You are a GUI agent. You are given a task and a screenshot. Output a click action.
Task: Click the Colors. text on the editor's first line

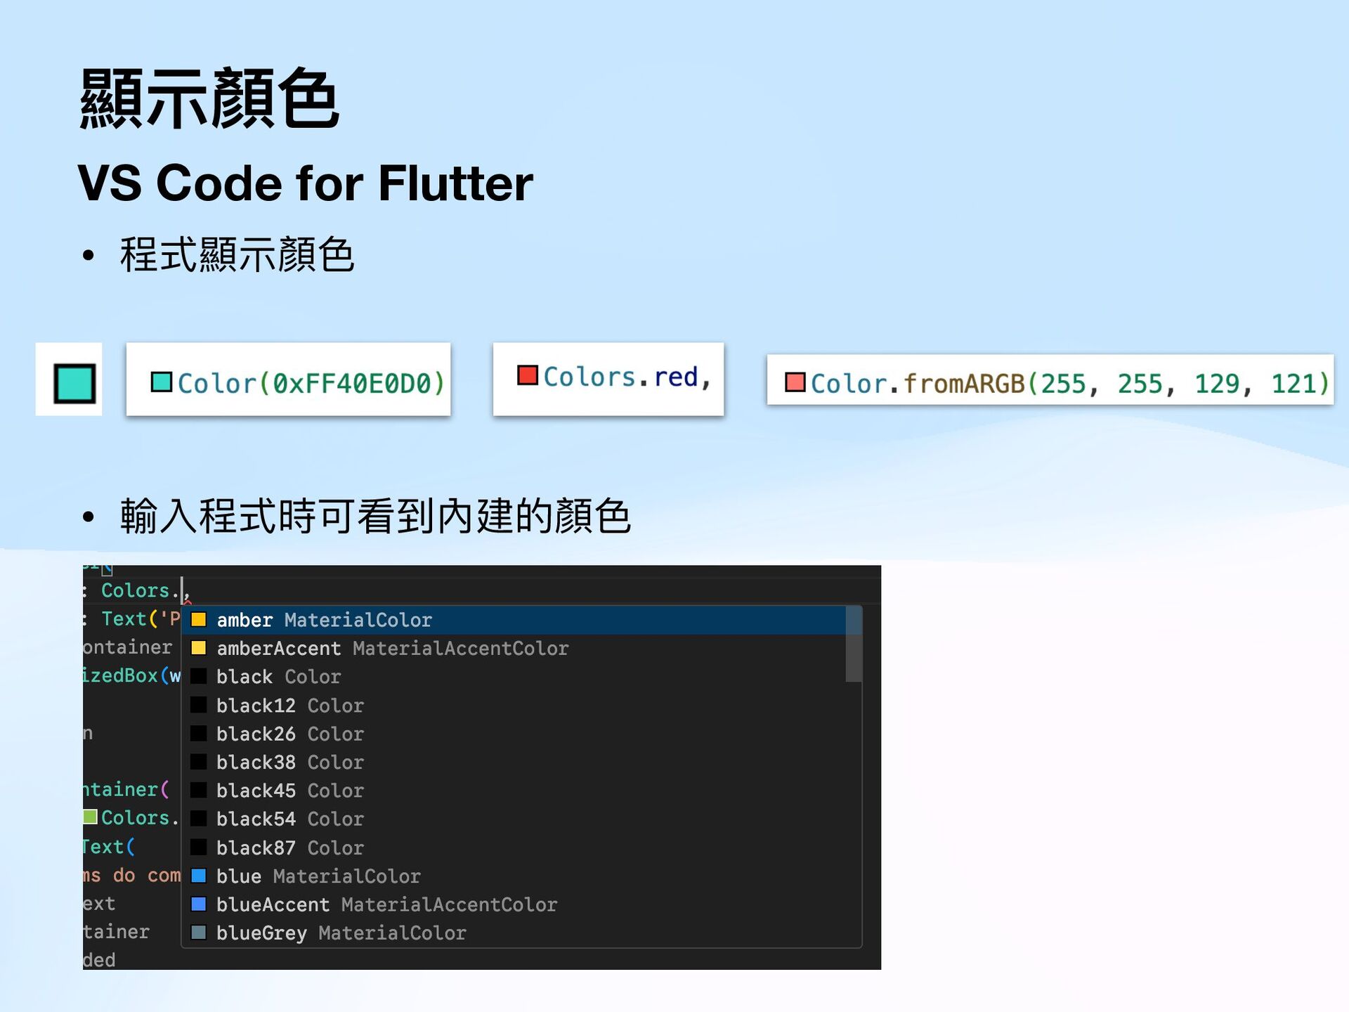pyautogui.click(x=139, y=590)
